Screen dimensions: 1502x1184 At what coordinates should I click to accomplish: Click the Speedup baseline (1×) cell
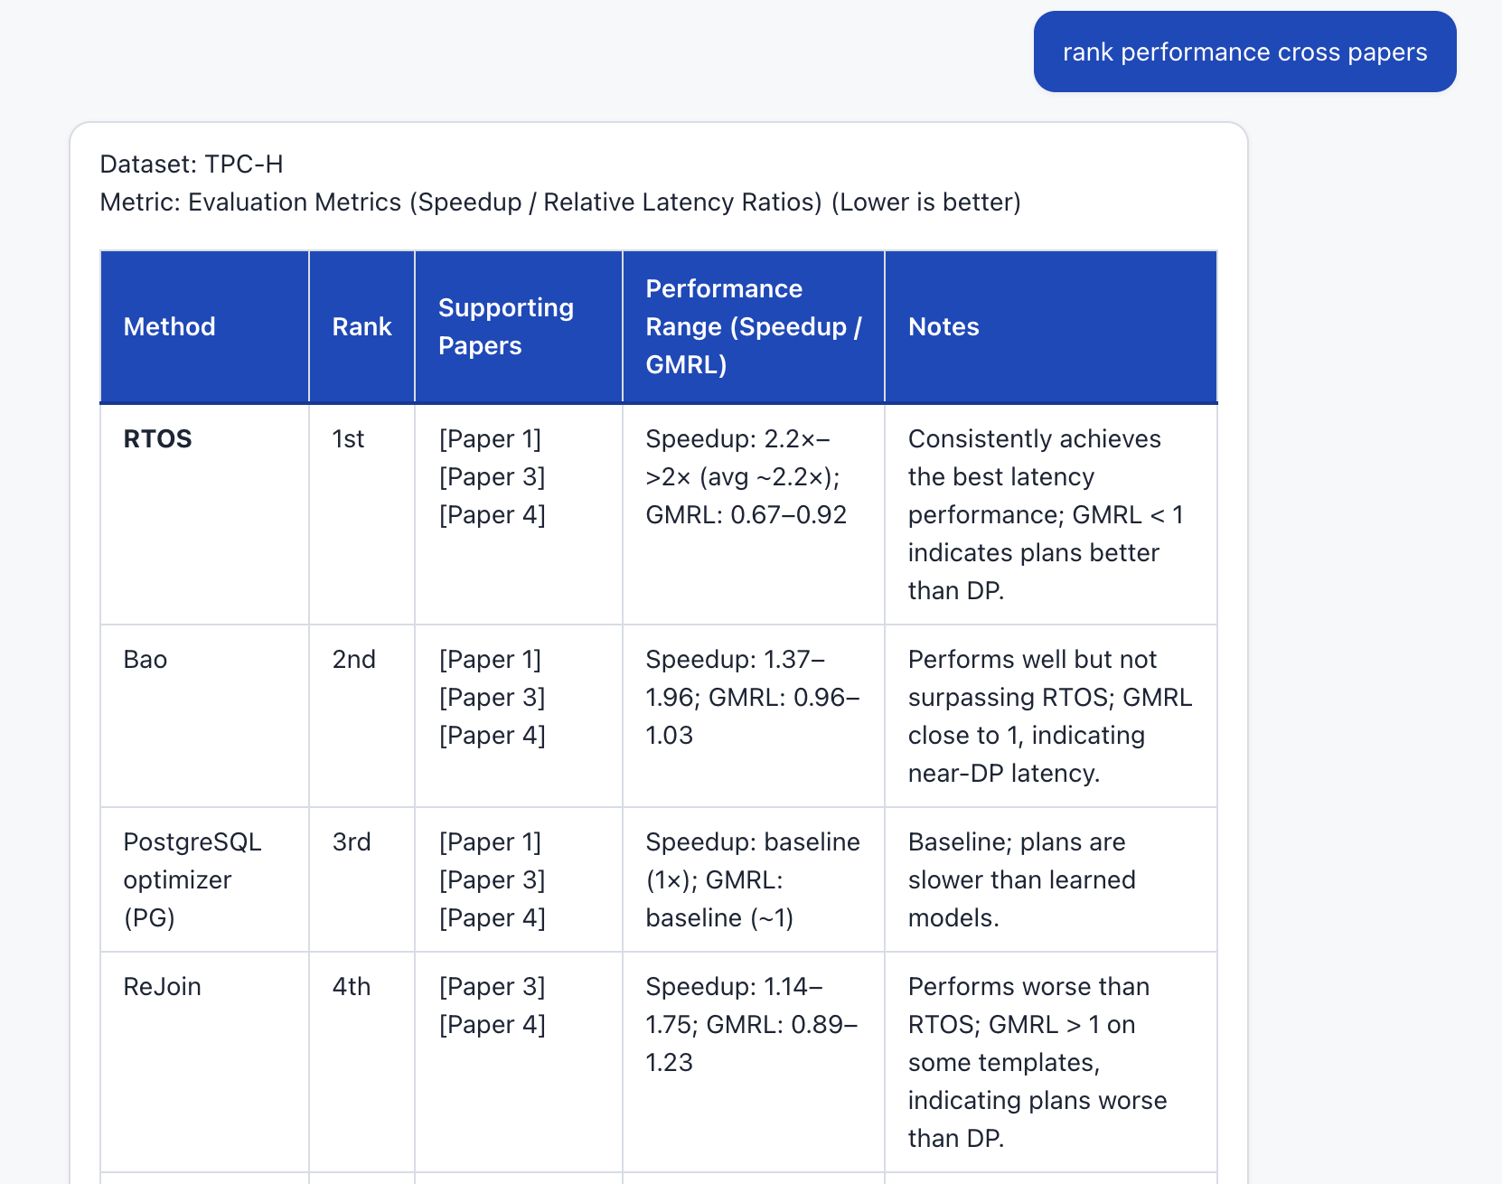752,879
